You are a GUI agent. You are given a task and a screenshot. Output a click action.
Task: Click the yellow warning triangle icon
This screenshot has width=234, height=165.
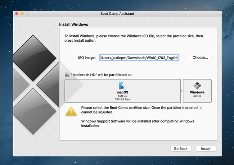tap(71, 112)
